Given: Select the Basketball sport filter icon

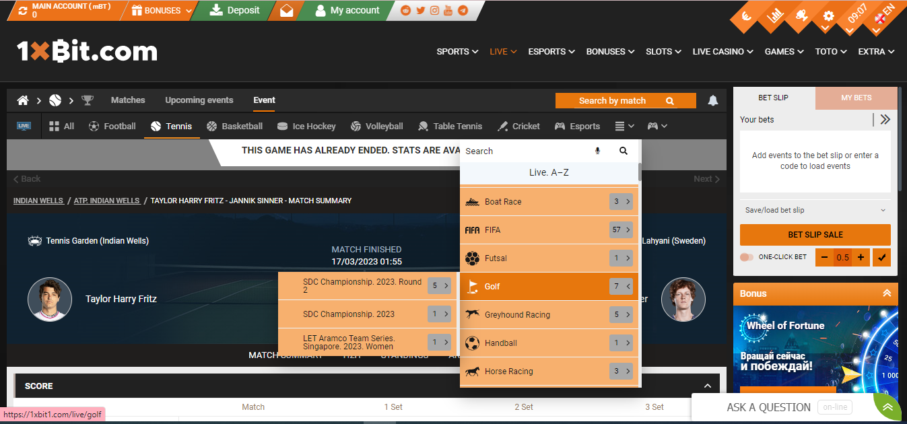Looking at the screenshot, I should [x=212, y=126].
